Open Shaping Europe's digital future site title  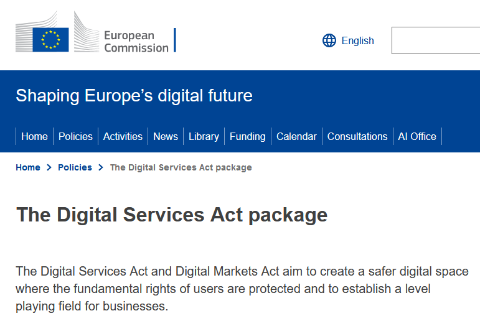(134, 96)
